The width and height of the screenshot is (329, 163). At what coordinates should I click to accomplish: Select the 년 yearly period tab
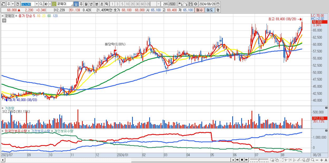click(91, 4)
